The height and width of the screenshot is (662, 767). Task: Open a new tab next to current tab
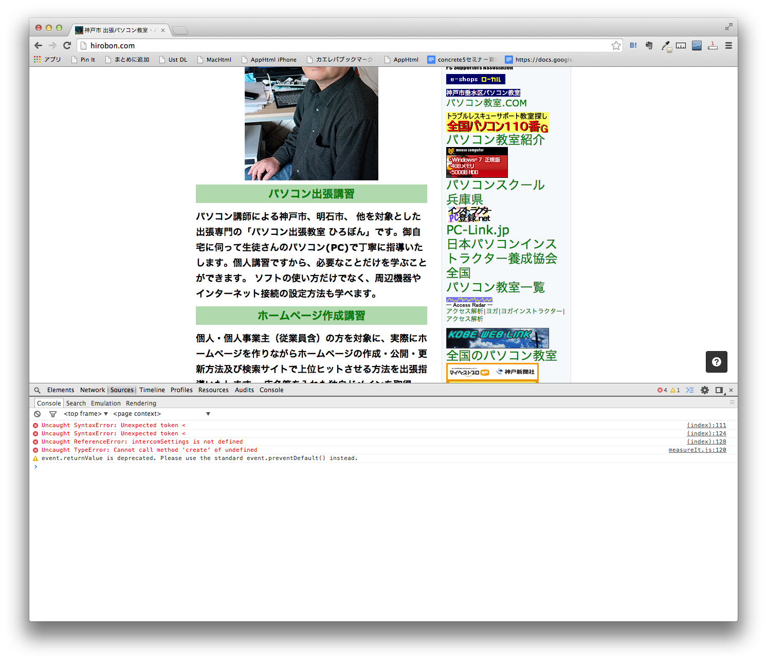pyautogui.click(x=179, y=30)
